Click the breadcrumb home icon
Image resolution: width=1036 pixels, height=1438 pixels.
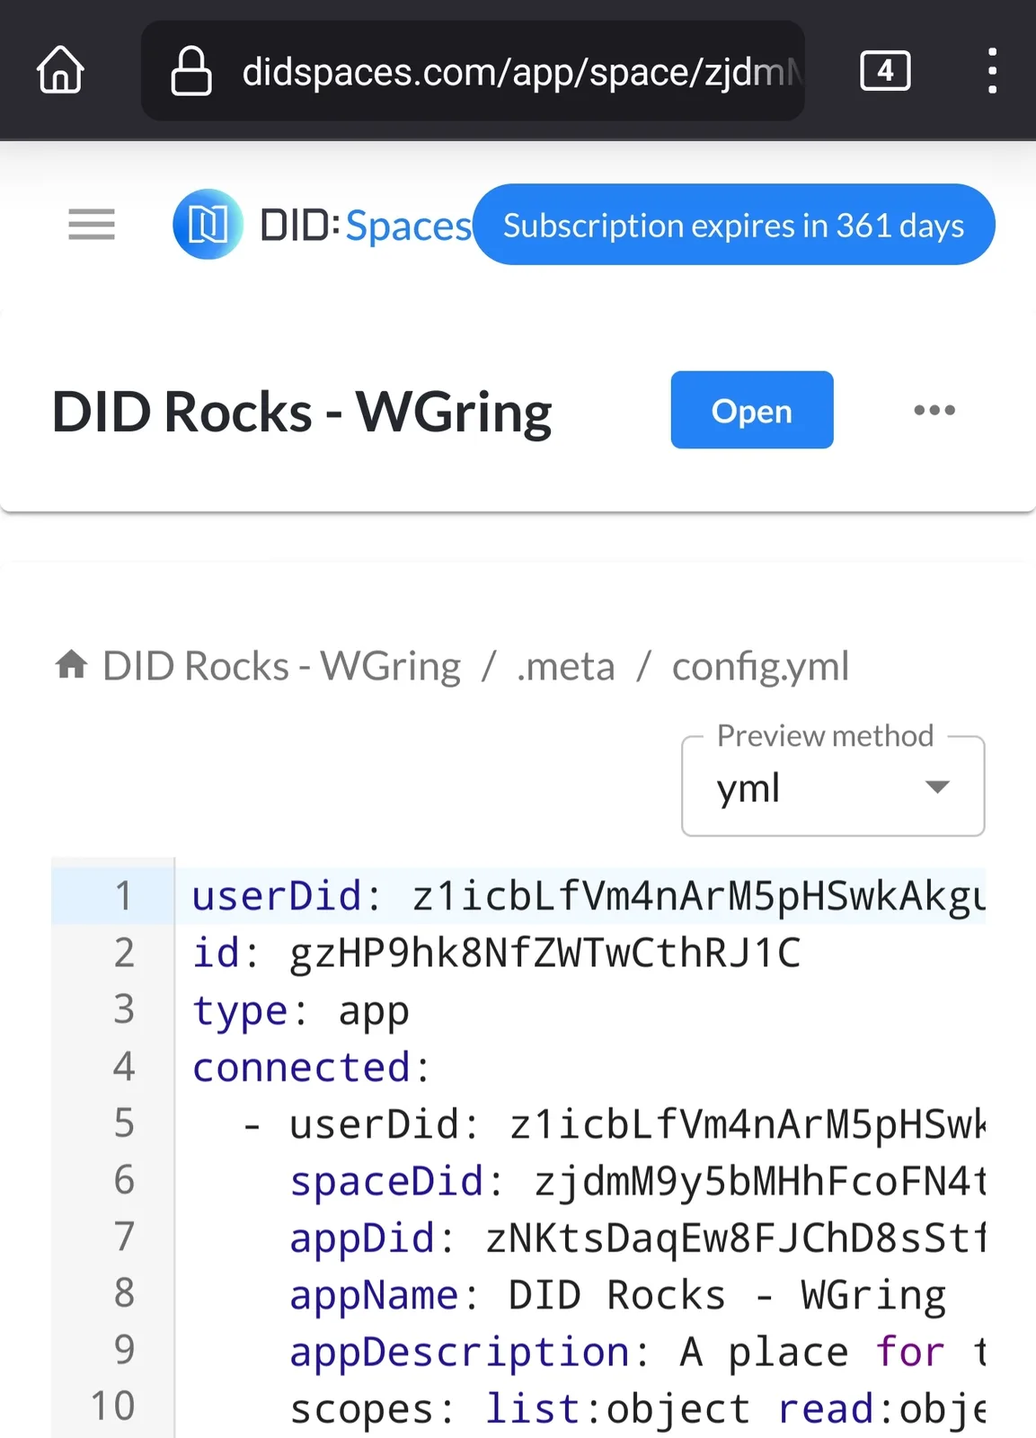coord(72,665)
